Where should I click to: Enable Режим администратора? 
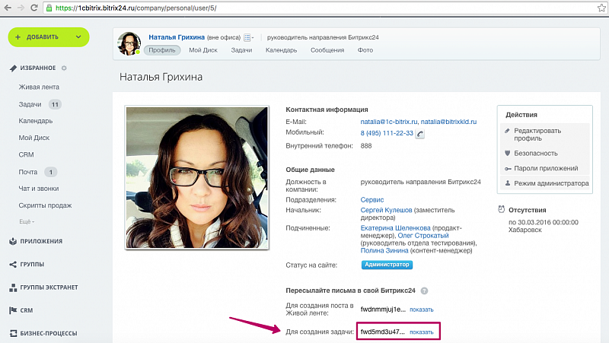551,183
